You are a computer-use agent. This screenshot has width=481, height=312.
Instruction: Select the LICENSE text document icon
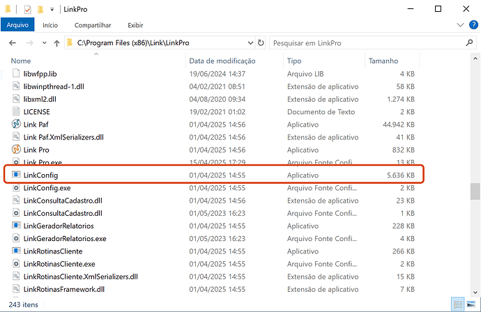pos(17,111)
